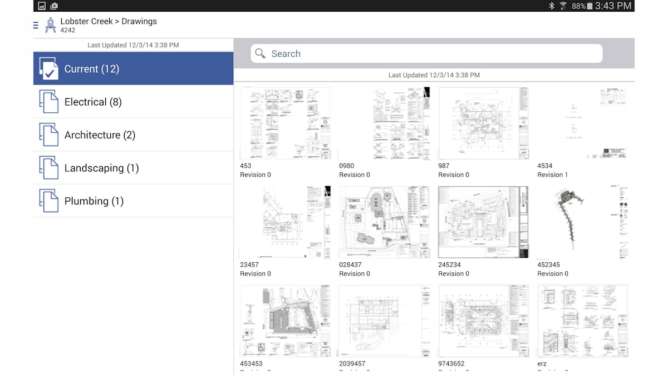Open the 4534 Revision 1 drawing thumbnail

tap(582, 122)
